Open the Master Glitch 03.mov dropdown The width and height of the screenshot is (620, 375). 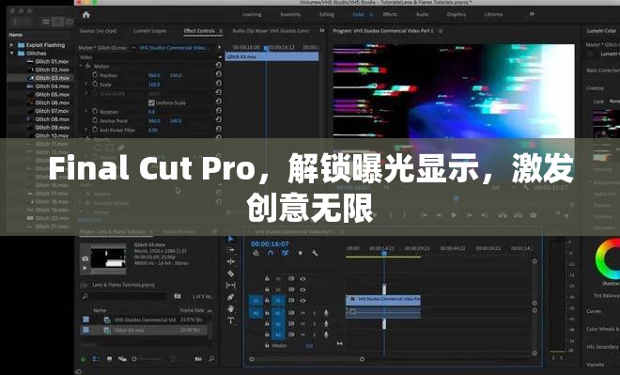[x=133, y=48]
